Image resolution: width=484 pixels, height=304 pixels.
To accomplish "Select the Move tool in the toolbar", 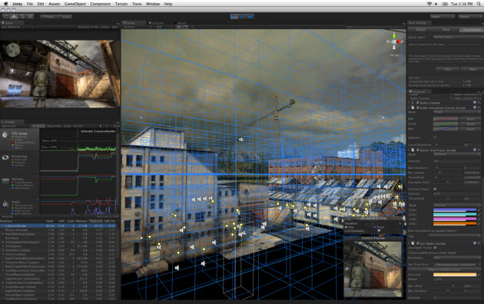I will [x=14, y=16].
